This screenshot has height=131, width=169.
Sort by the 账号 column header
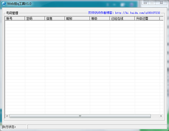click(x=15, y=19)
